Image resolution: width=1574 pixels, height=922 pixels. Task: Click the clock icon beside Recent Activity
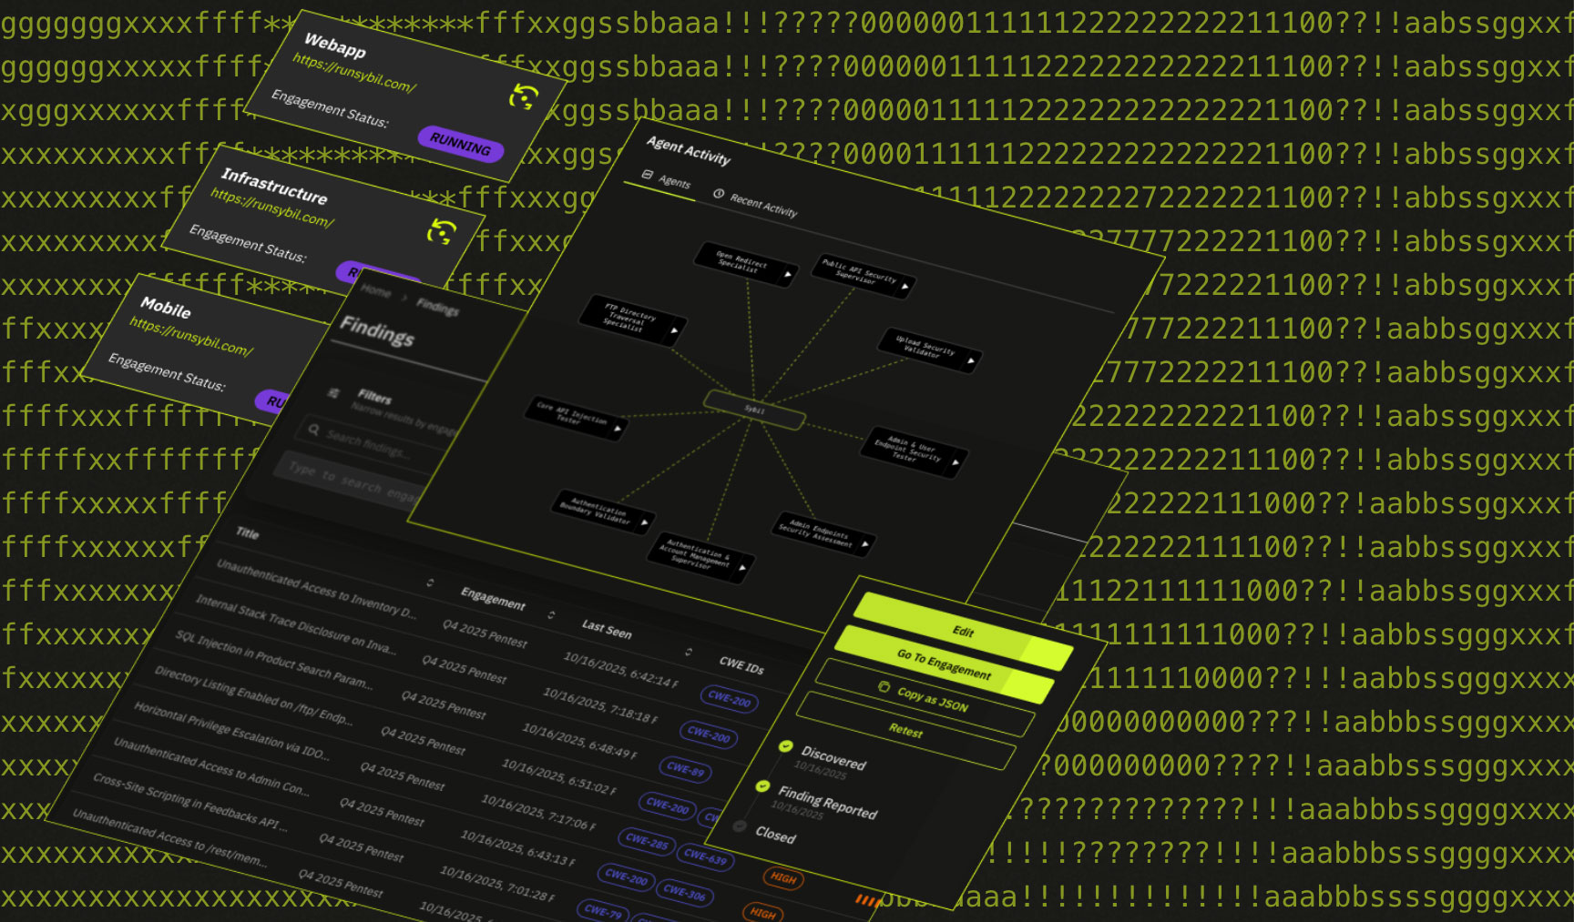click(x=719, y=194)
